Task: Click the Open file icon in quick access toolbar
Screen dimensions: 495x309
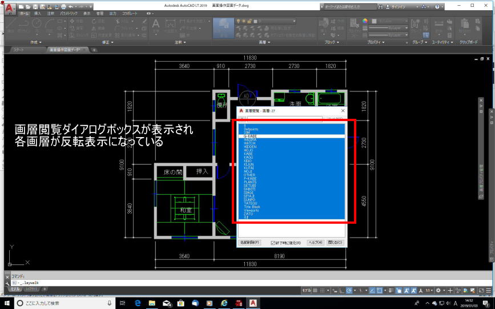Action: 28,7
